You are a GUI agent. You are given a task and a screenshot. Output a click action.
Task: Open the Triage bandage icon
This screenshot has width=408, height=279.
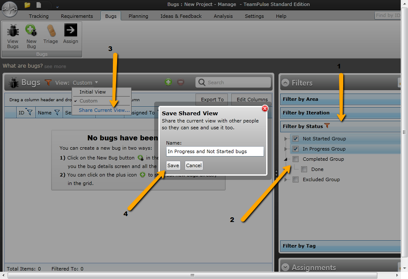[51, 30]
